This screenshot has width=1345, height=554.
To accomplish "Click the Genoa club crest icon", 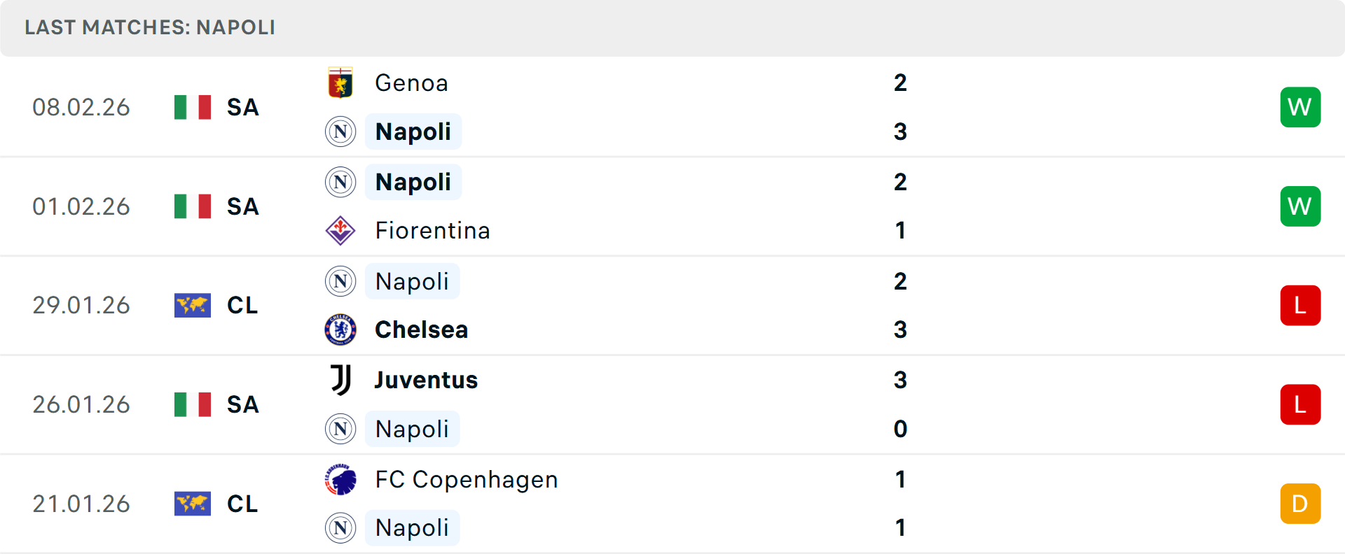I will point(340,83).
